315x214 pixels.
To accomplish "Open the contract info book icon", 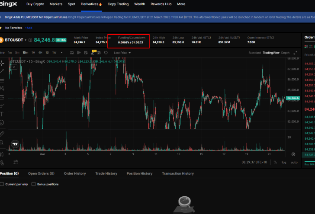I will (30, 40).
